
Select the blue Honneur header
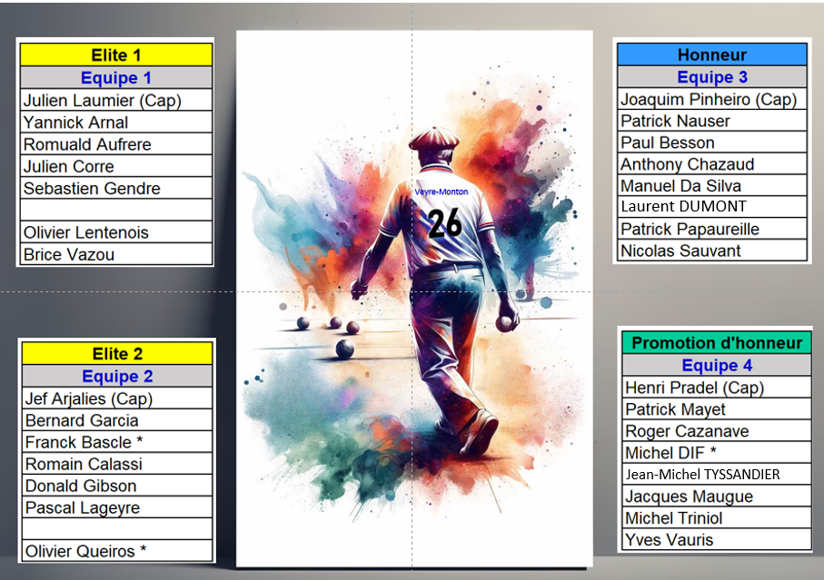click(712, 54)
